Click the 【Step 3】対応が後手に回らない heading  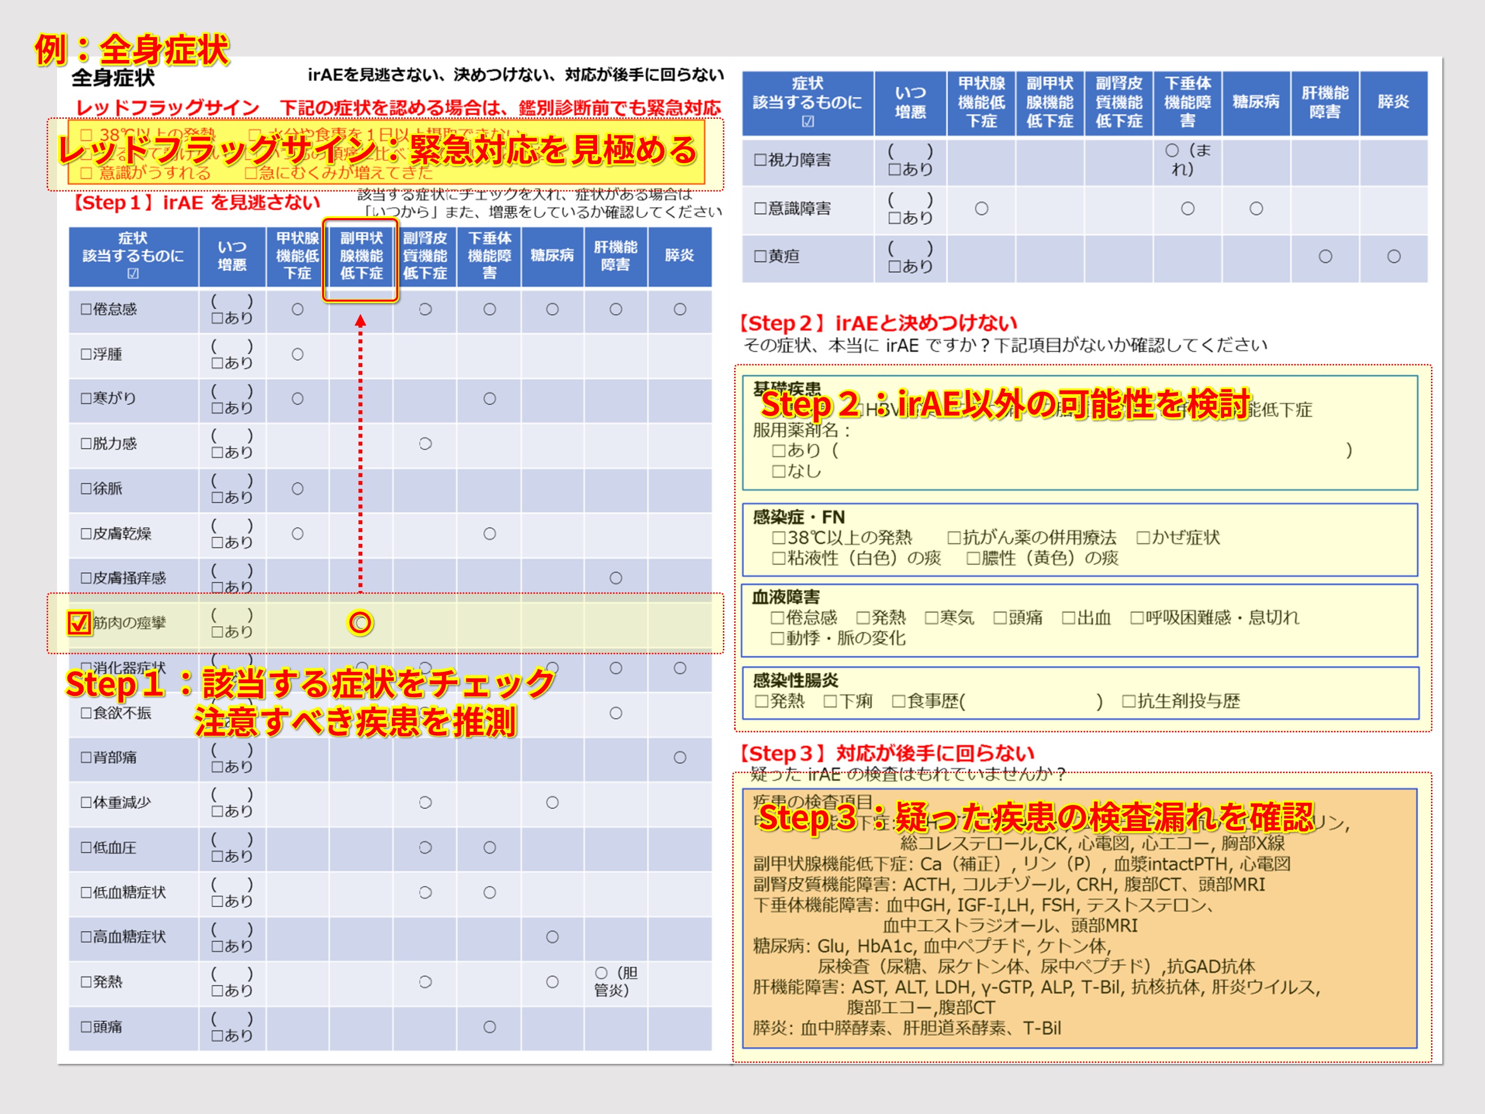(886, 753)
